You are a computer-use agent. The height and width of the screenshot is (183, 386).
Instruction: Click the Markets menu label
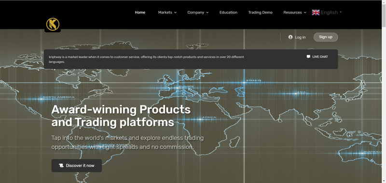165,13
